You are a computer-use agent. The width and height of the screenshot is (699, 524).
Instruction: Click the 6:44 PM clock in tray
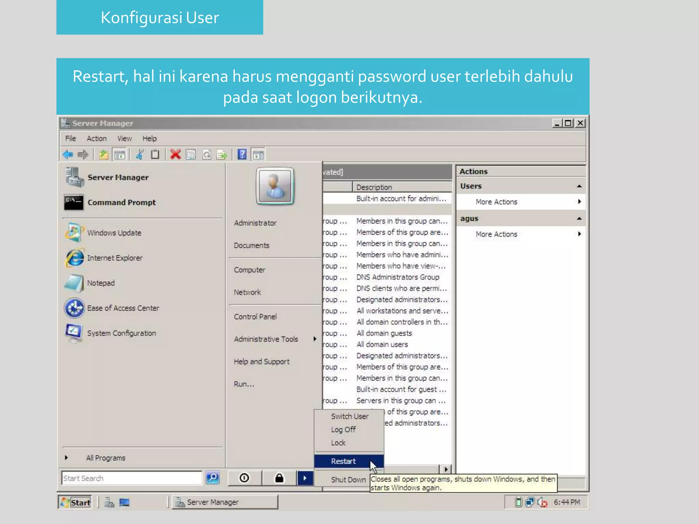click(x=567, y=502)
